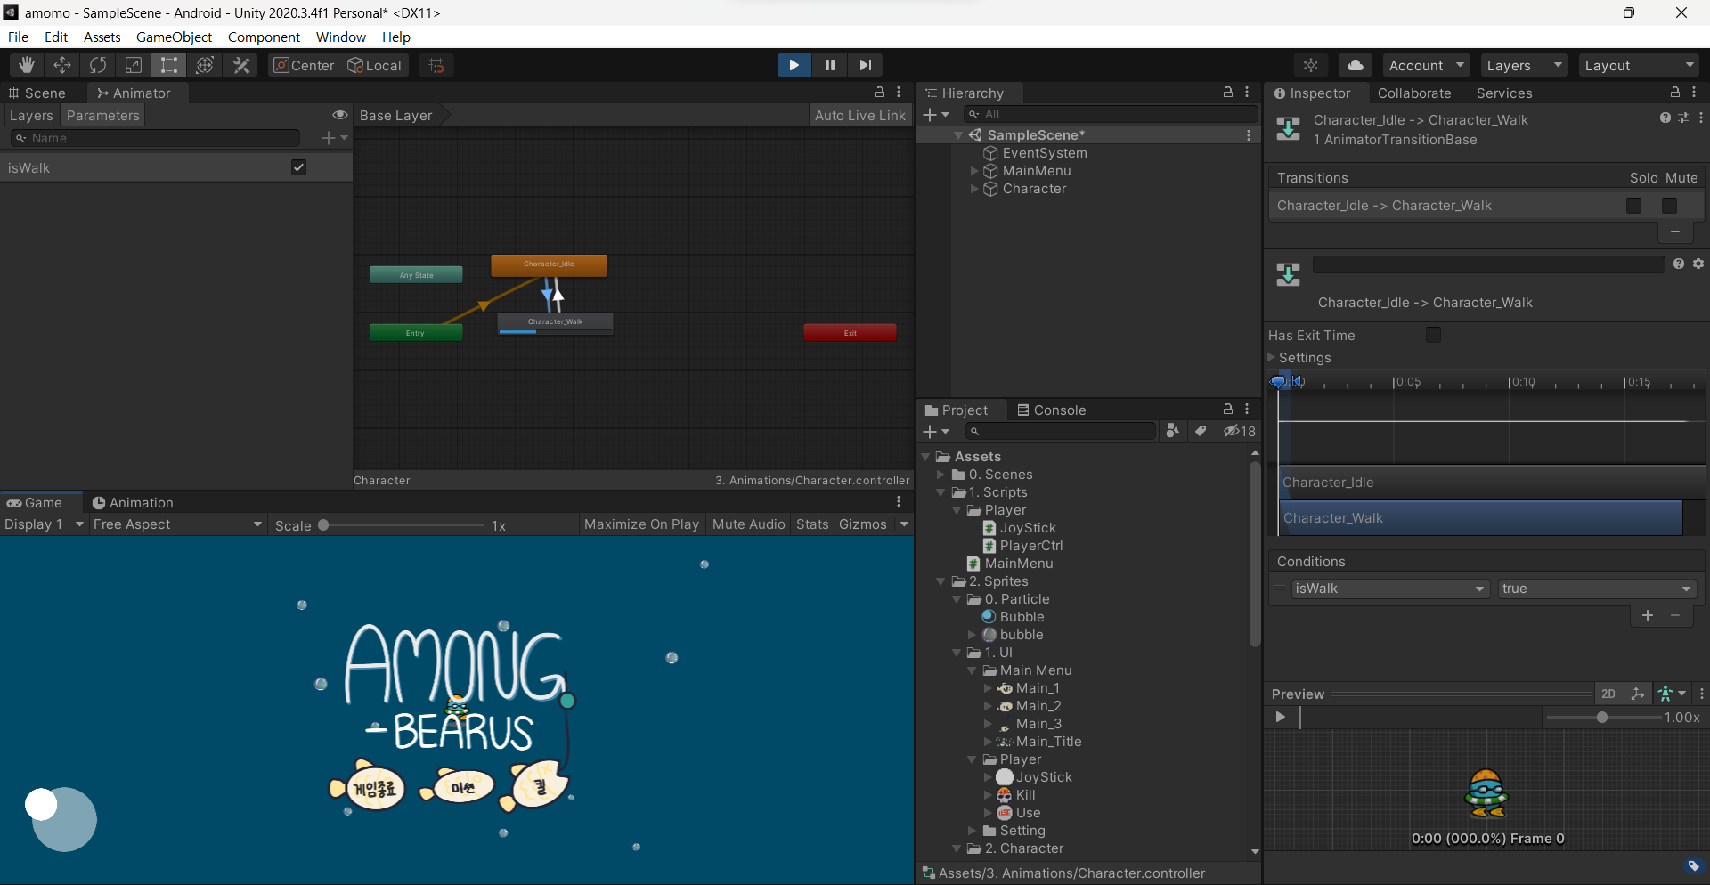Open the Free Aspect dropdown
The height and width of the screenshot is (885, 1710).
pyautogui.click(x=178, y=524)
